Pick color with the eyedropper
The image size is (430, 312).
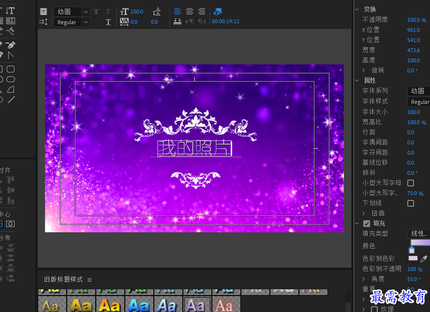pyautogui.click(x=424, y=258)
